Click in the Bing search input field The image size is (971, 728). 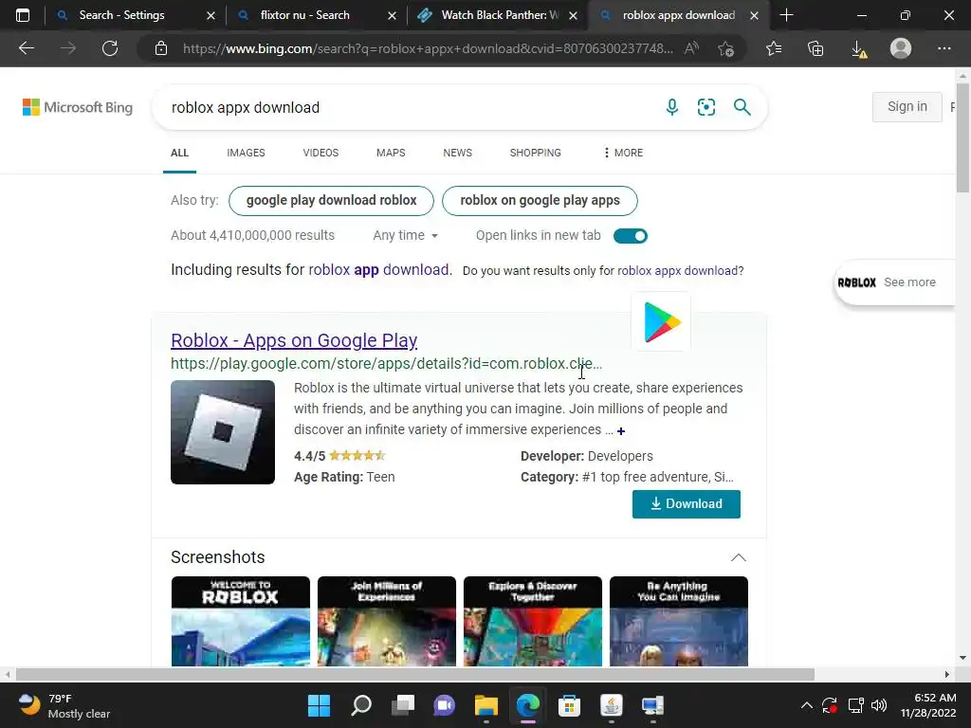(409, 108)
